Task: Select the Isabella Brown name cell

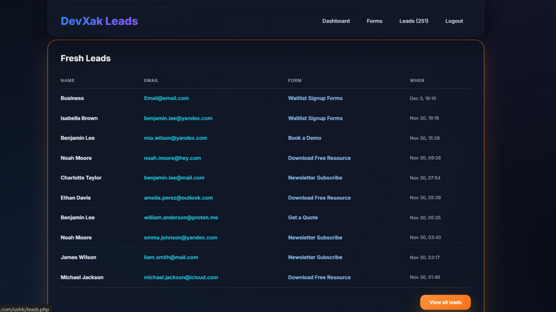Action: (79, 118)
